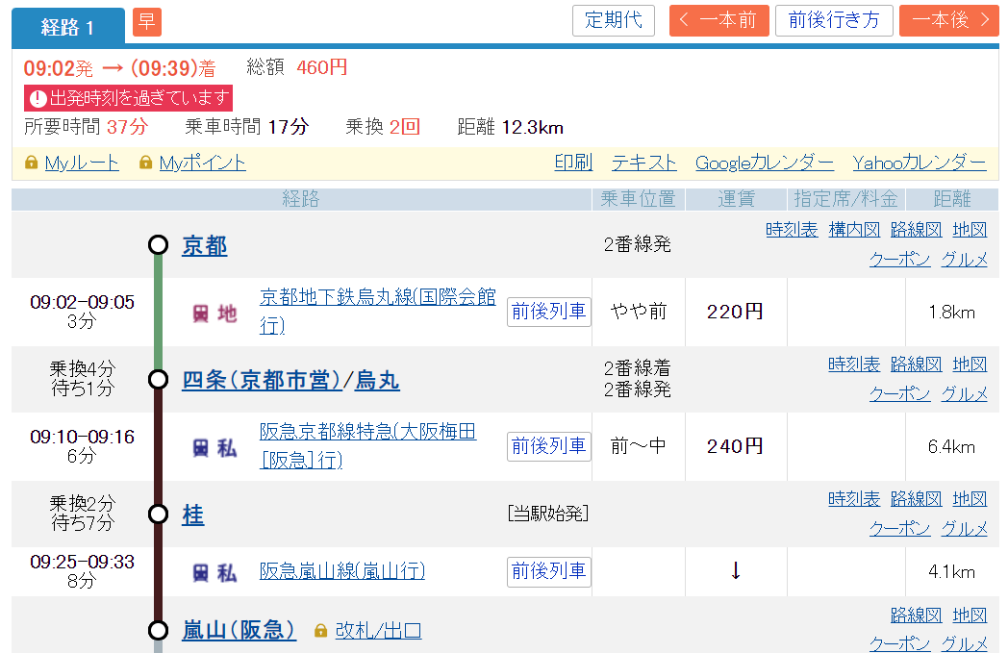
Task: Show 前後列車 for 阪急京都線特急
Action: click(548, 446)
